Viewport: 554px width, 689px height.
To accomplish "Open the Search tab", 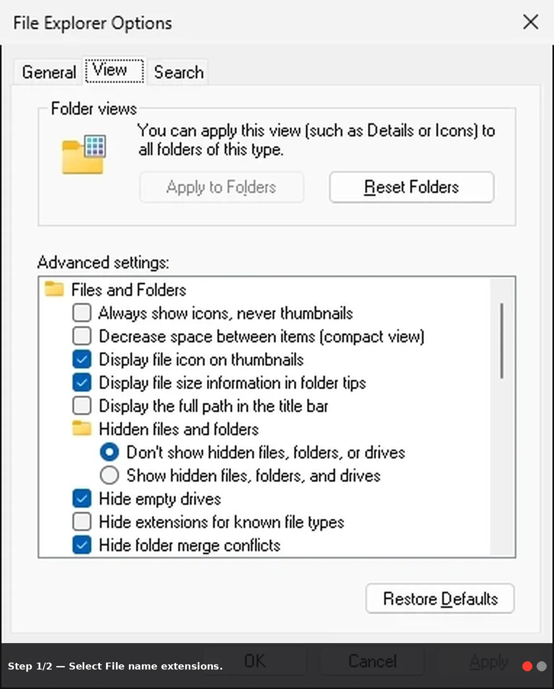I will [178, 72].
